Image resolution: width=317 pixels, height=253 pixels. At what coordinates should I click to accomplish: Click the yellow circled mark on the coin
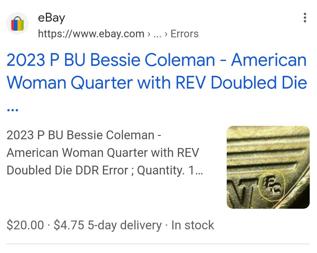point(272,186)
